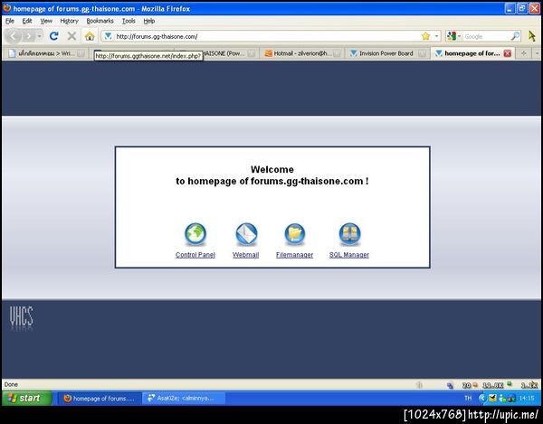Click the blue network icon in status bar
This screenshot has width=543, height=424.
pyautogui.click(x=450, y=385)
